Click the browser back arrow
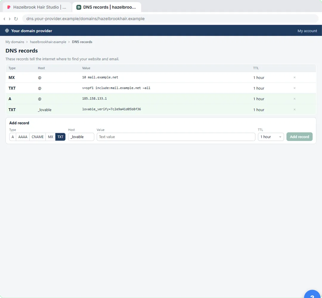Image resolution: width=322 pixels, height=298 pixels. click(4, 19)
